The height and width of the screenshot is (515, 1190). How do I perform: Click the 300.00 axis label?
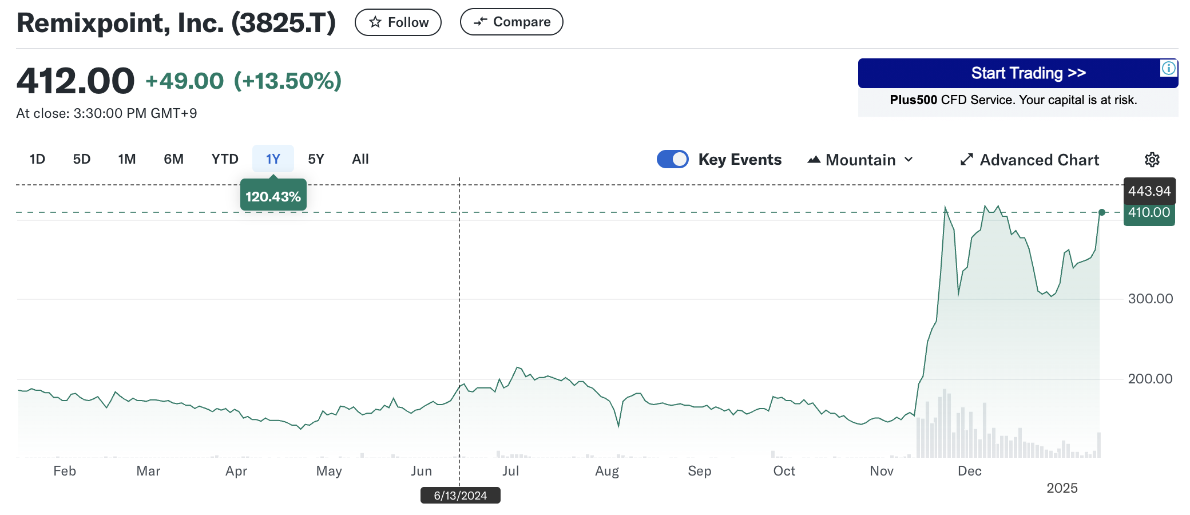tap(1150, 299)
